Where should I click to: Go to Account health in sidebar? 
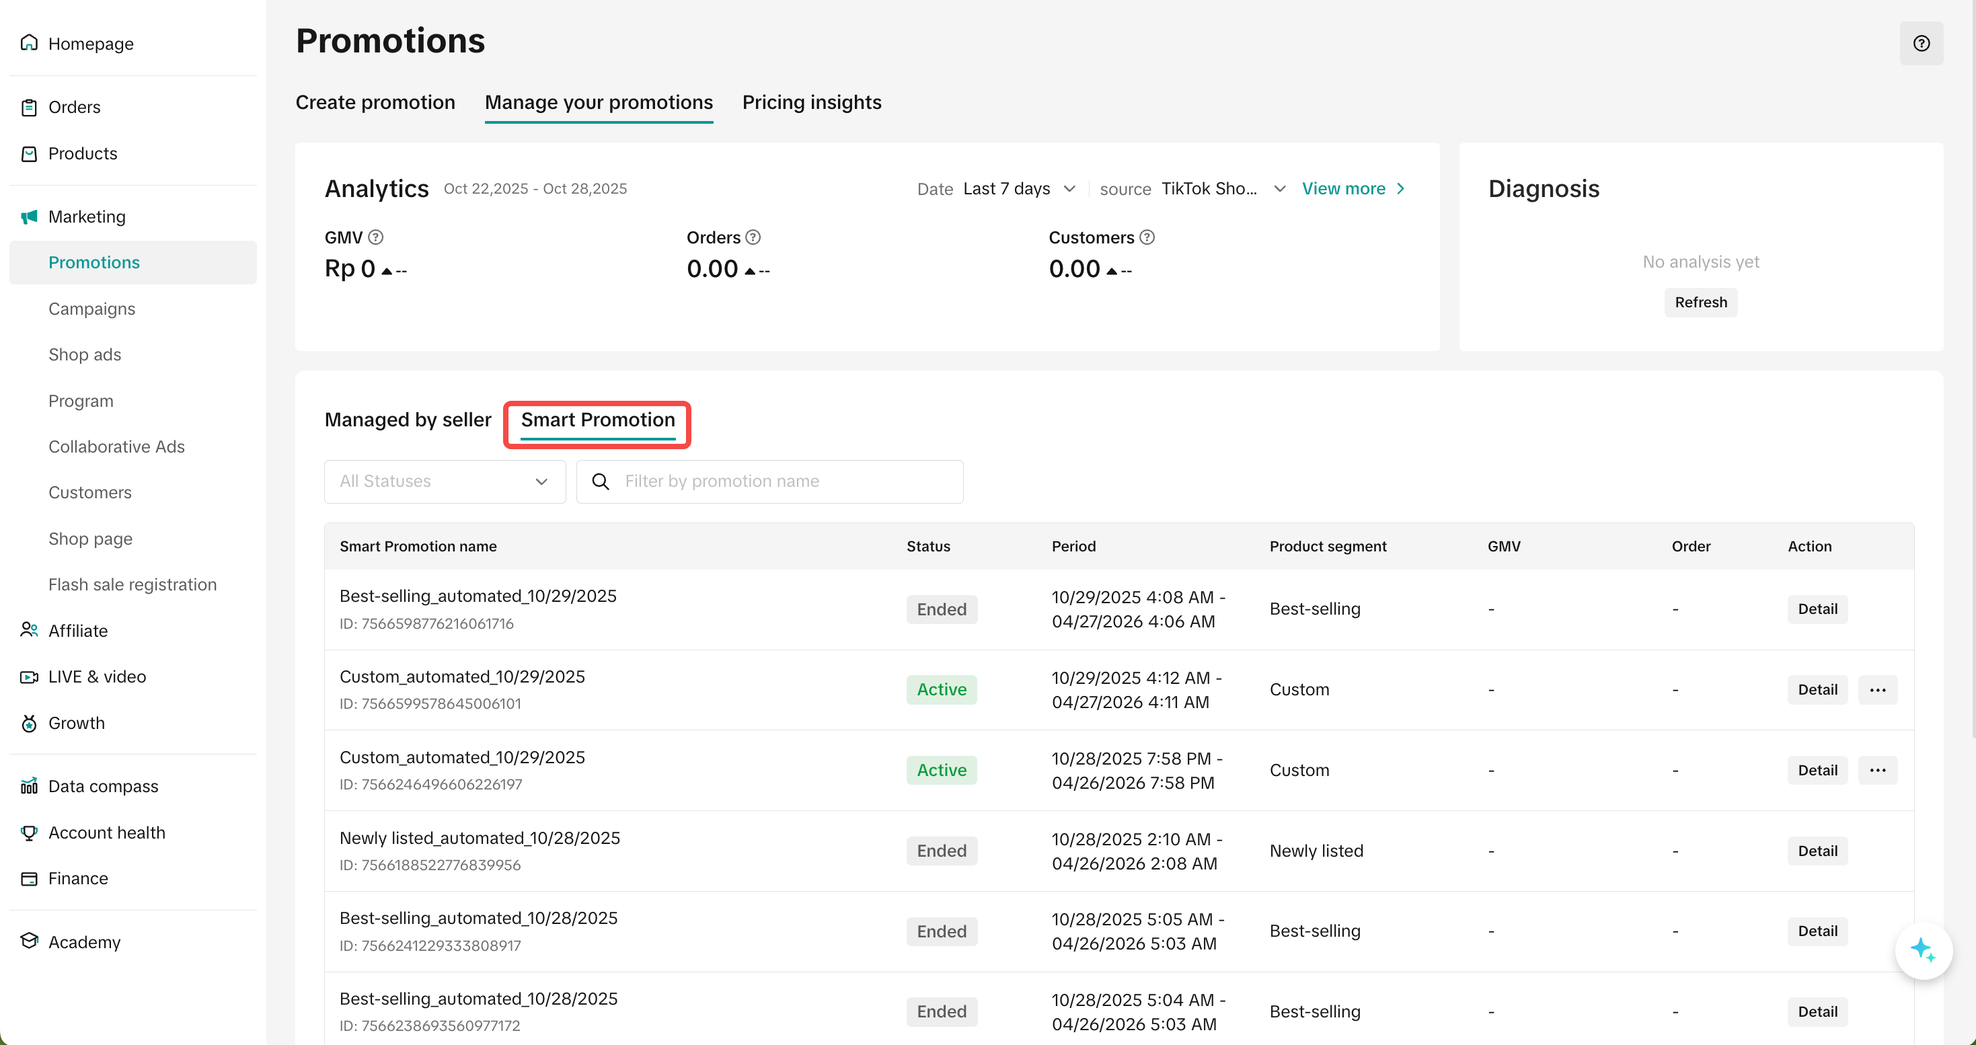(x=107, y=832)
